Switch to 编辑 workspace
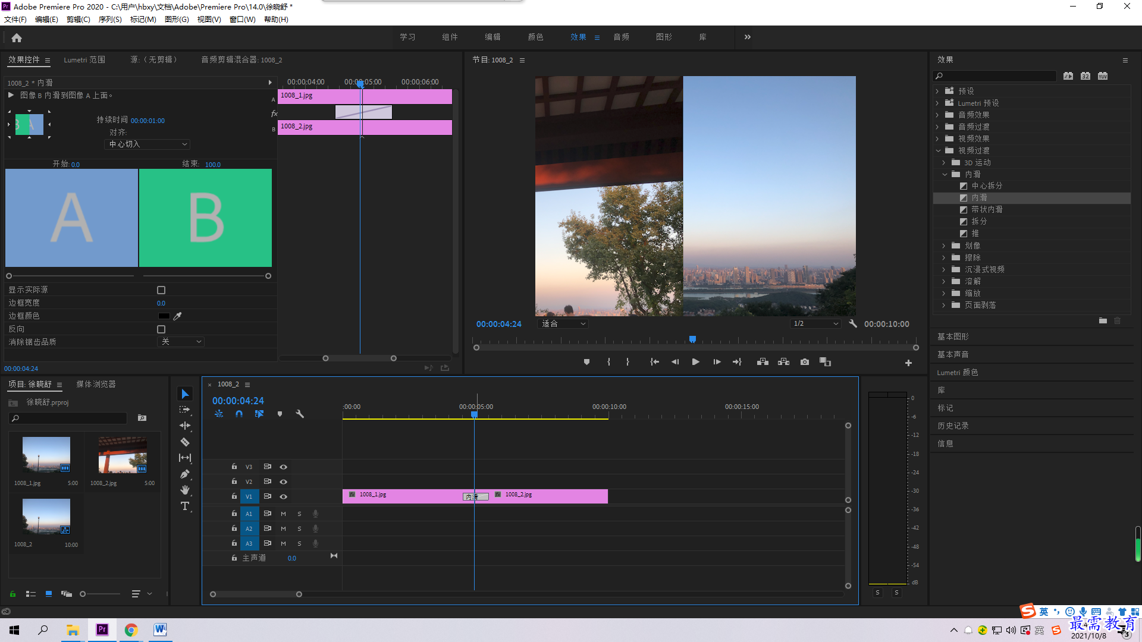Image resolution: width=1142 pixels, height=642 pixels. [x=492, y=37]
